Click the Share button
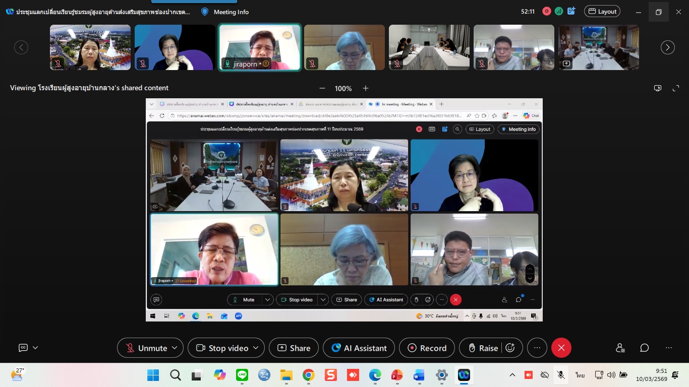This screenshot has height=387, width=689. [x=294, y=348]
